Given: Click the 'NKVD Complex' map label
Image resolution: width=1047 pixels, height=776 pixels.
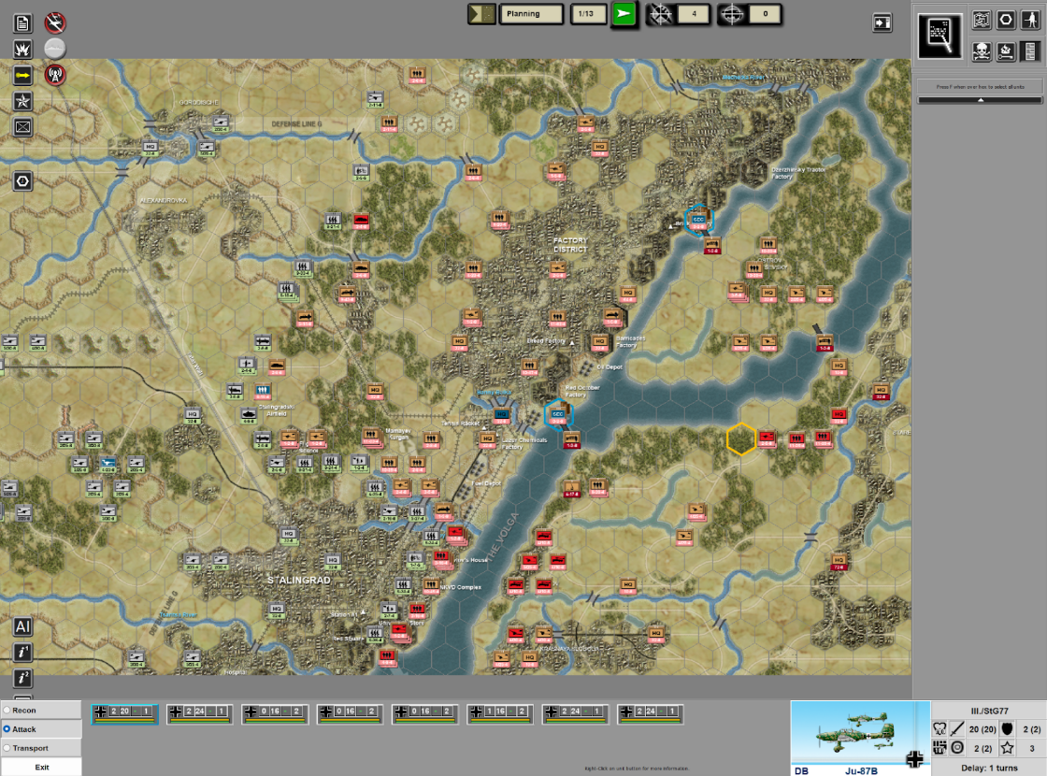Looking at the screenshot, I should (460, 587).
